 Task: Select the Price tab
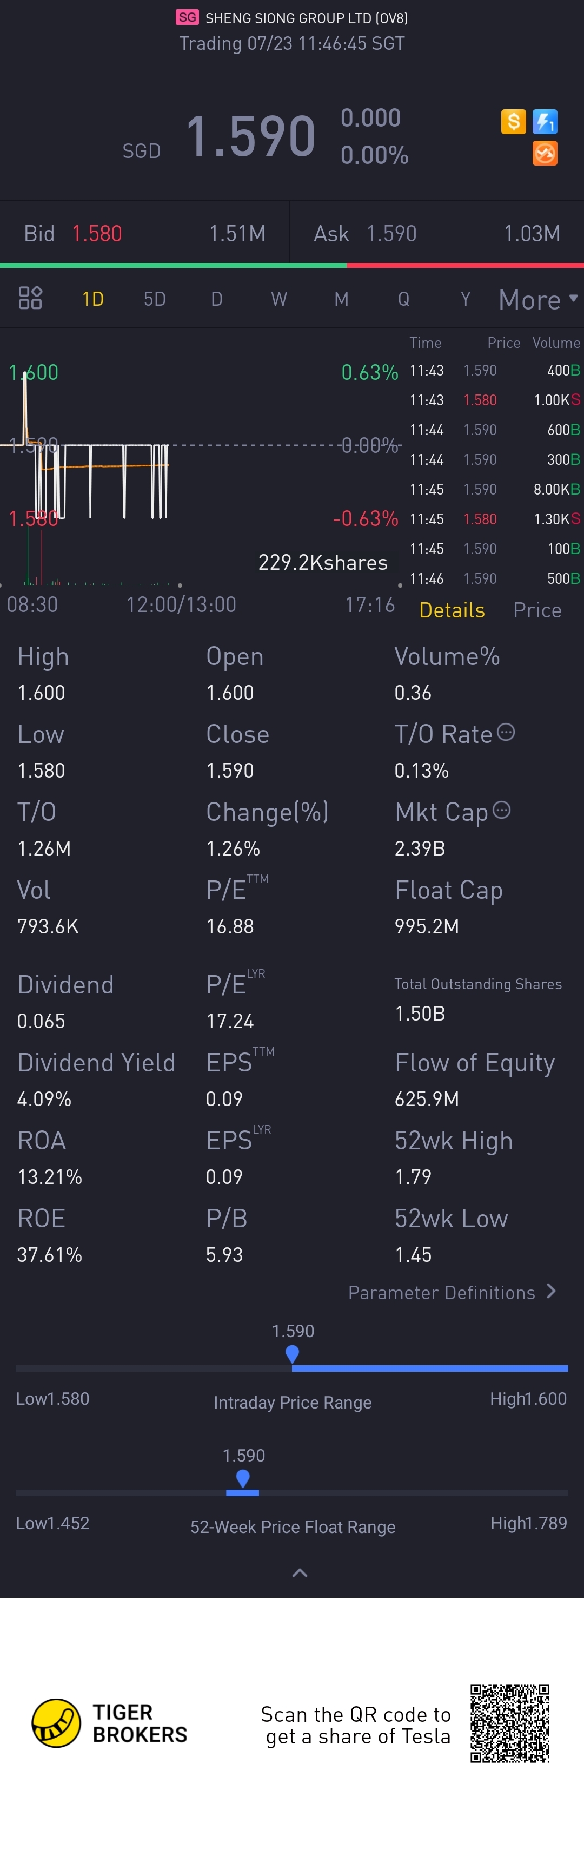coord(537,610)
